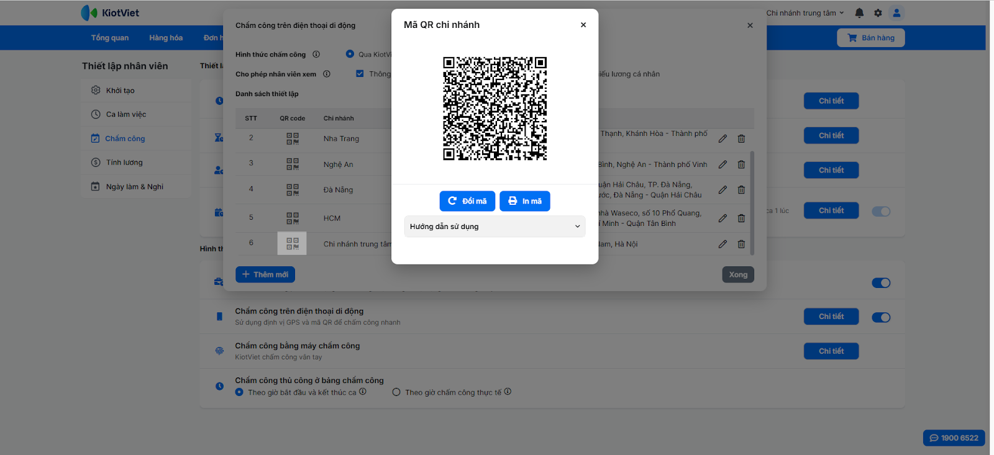
Task: Select the Qua KiotViet radio option
Action: click(x=350, y=54)
